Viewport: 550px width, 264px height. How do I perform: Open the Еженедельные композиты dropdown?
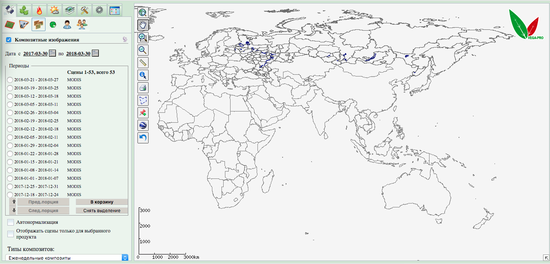click(68, 258)
